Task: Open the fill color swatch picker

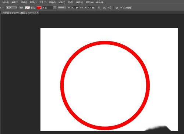Action: click(28, 8)
